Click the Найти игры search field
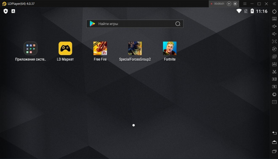The image size is (278, 159). point(135,24)
